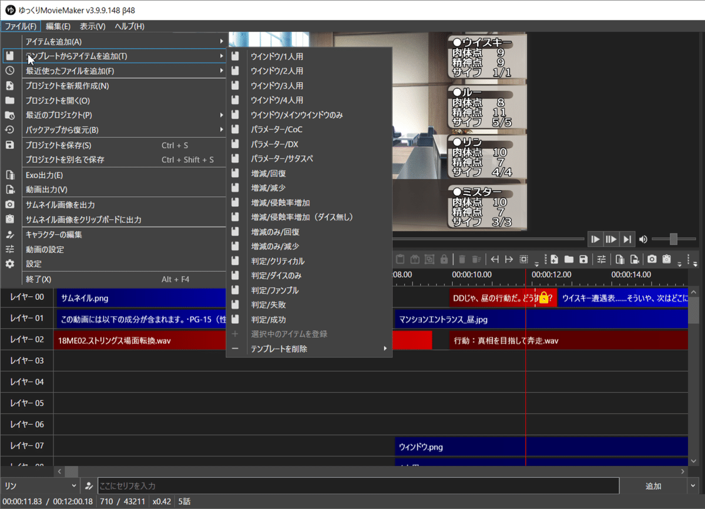Select template パラメーター/サタスペ
The image size is (705, 509).
pos(309,159)
